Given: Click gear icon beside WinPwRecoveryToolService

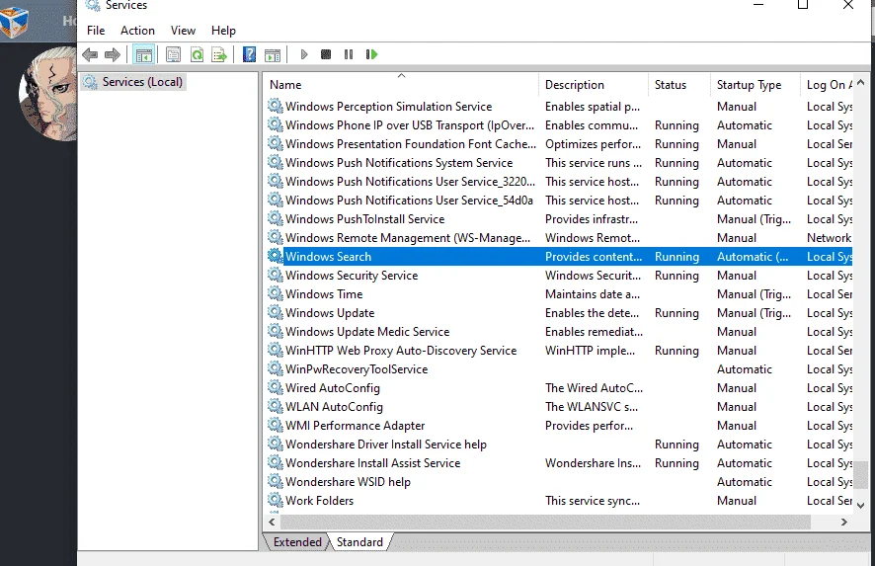Looking at the screenshot, I should (x=276, y=369).
